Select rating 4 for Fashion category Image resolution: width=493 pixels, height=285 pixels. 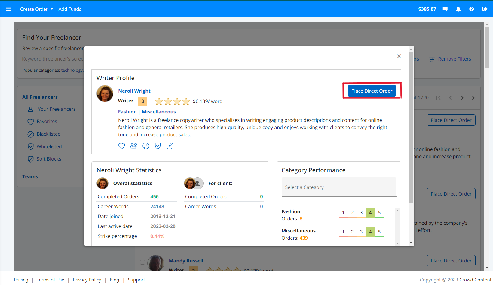tap(370, 212)
